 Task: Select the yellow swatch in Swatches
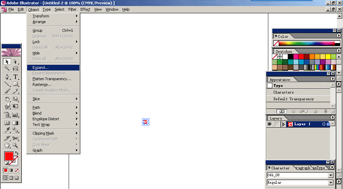click(328, 57)
